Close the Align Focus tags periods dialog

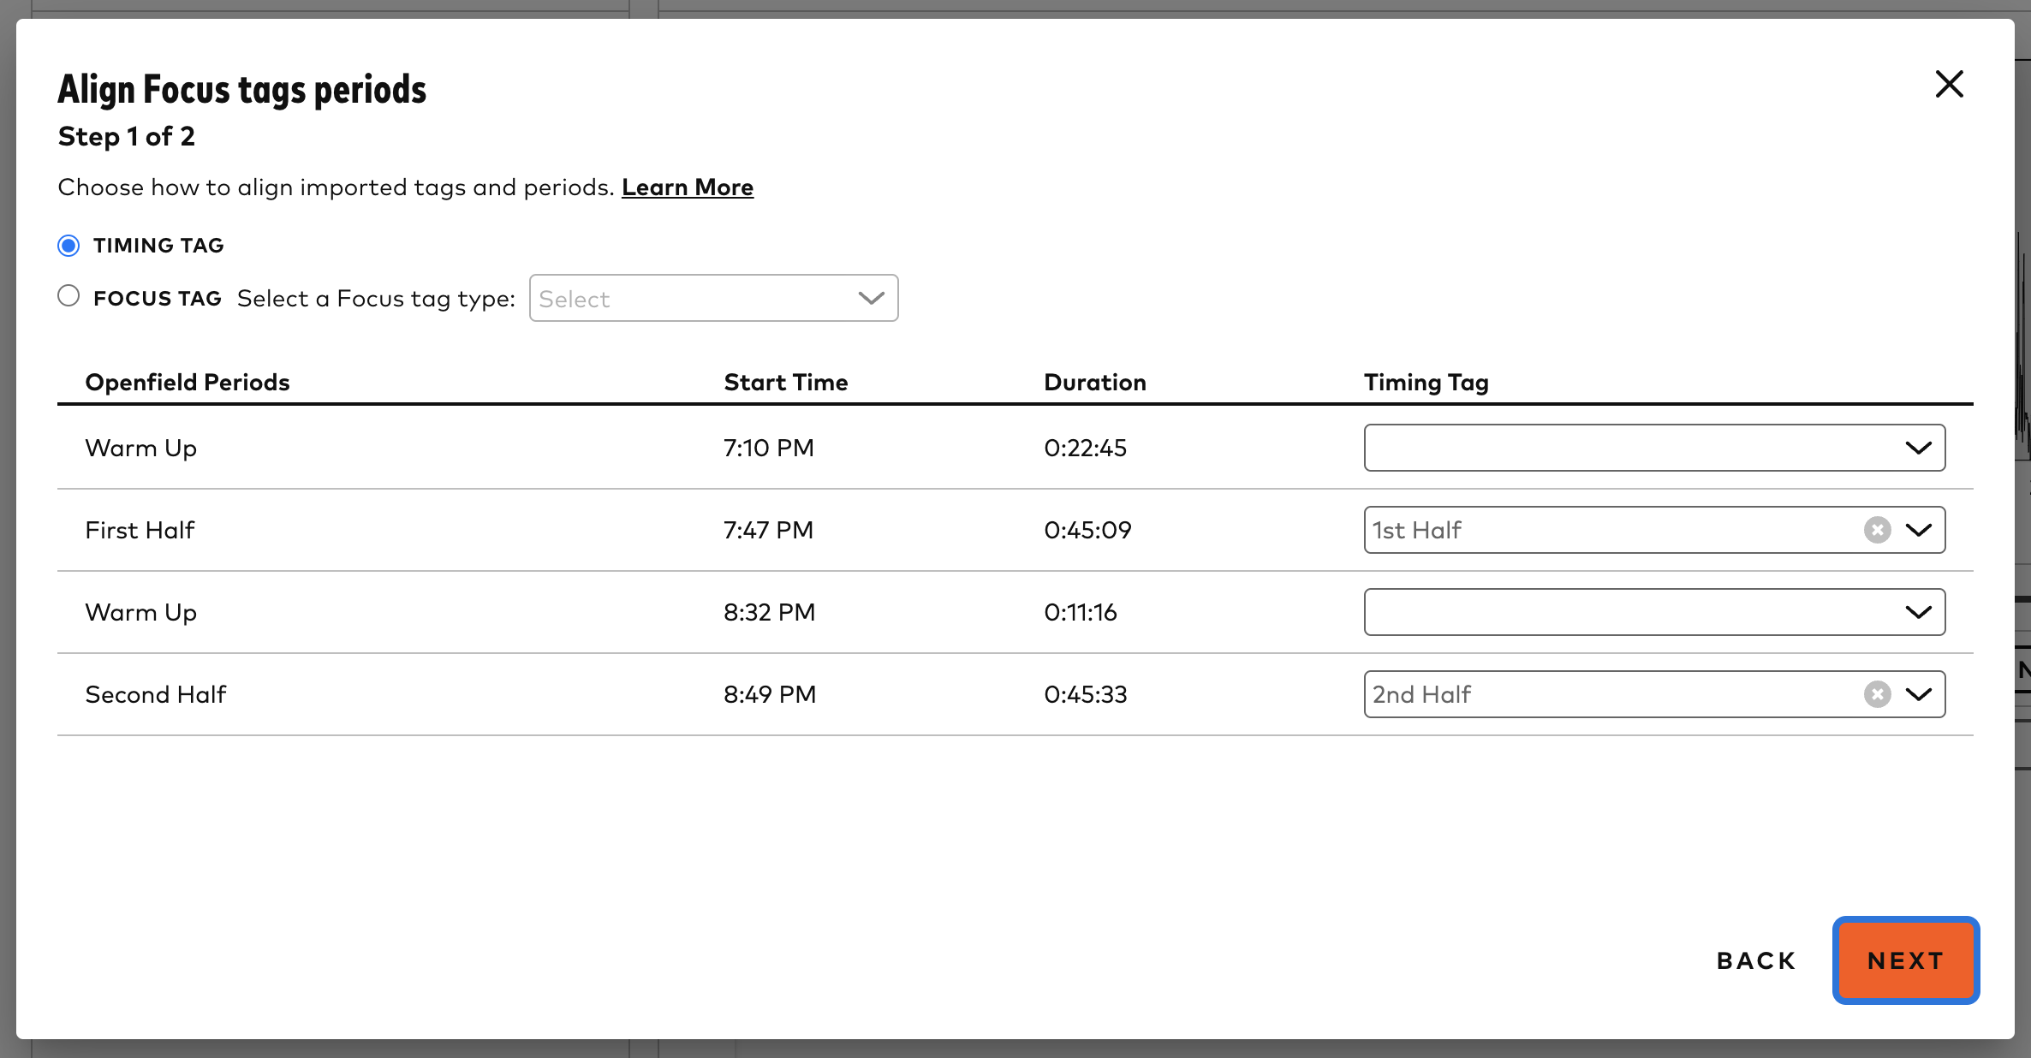(x=1950, y=84)
